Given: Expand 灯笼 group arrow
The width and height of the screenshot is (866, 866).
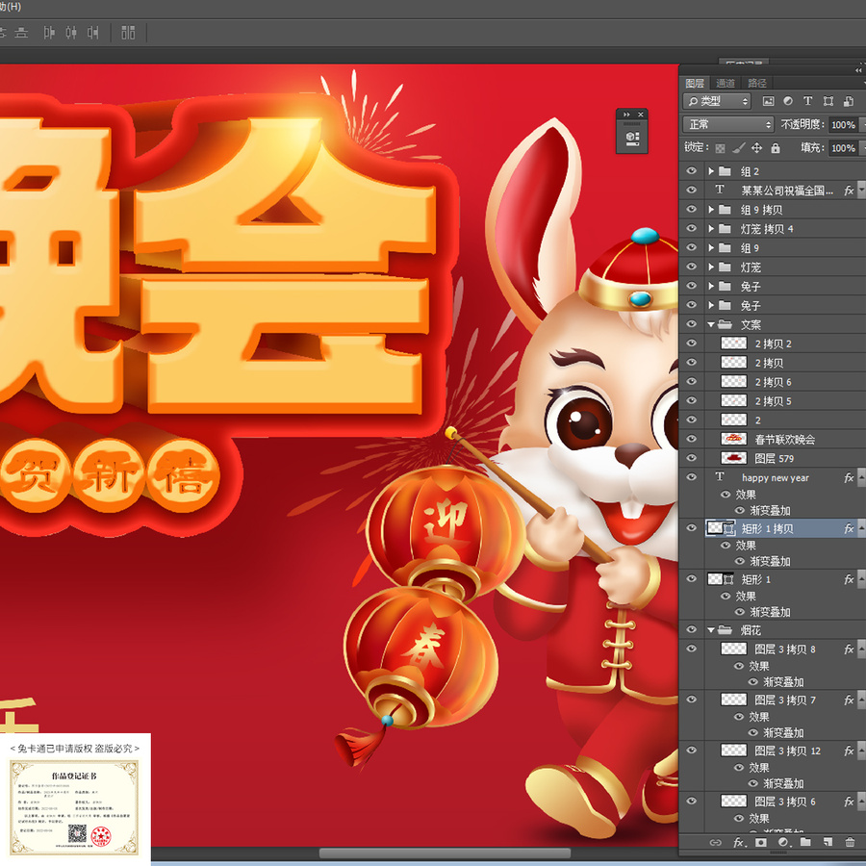Looking at the screenshot, I should coord(711,267).
